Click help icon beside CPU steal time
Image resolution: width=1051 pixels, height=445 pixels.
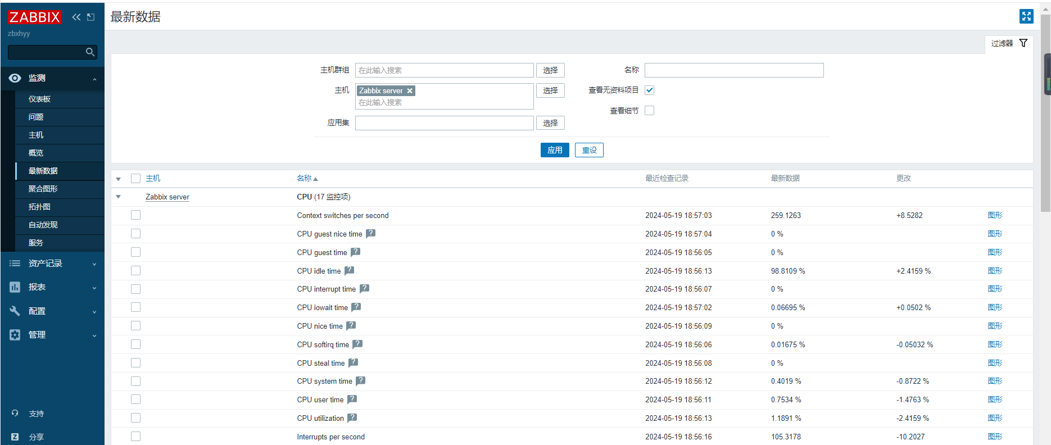[x=354, y=362]
